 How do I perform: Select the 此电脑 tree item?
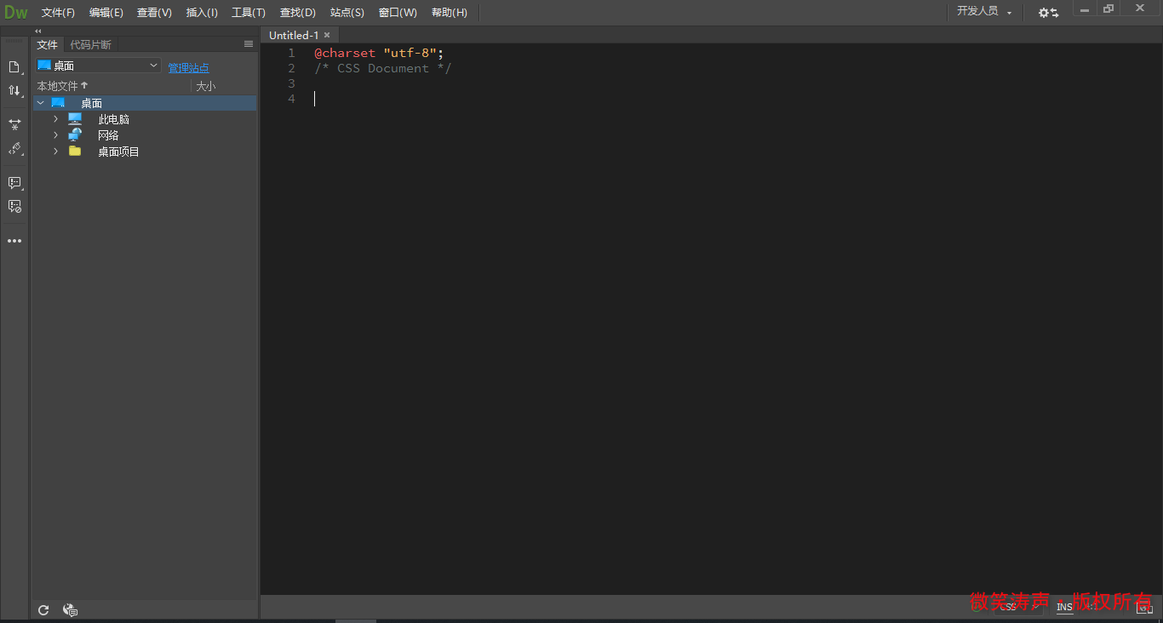click(113, 119)
